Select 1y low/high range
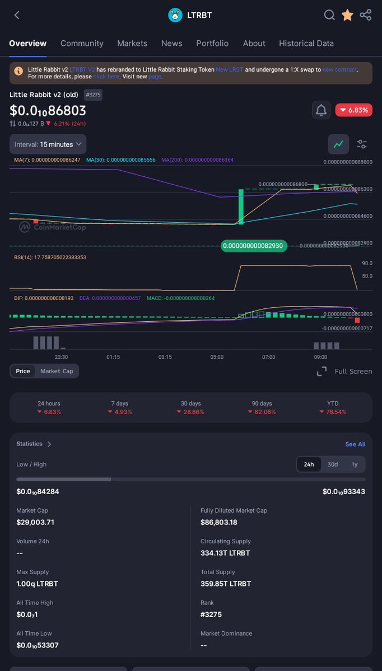382x671 pixels. (355, 464)
